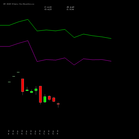Click the "30 Apr" date axis label
The image size is (139, 139).
[x=58, y=132]
